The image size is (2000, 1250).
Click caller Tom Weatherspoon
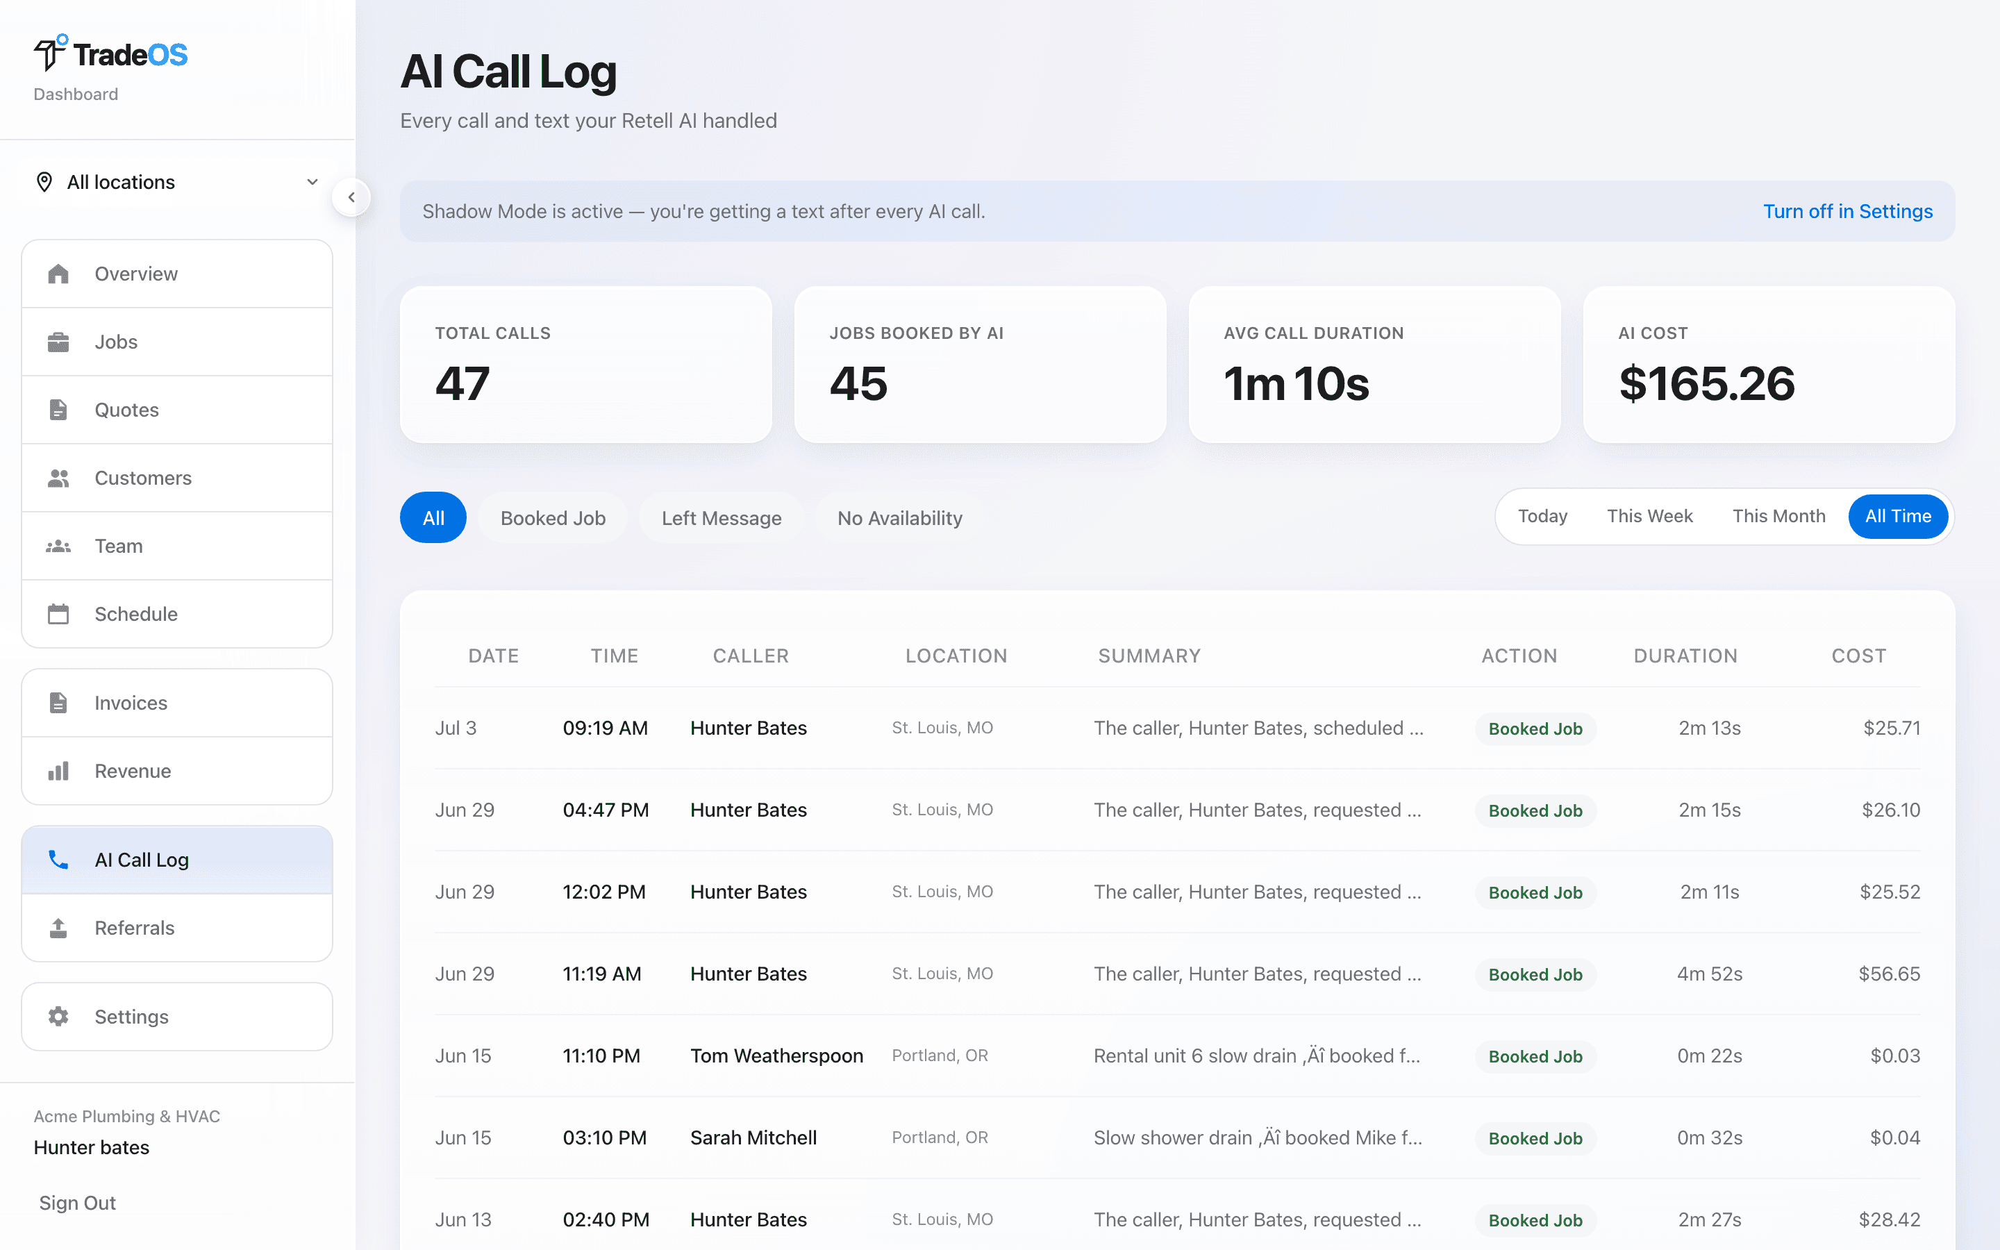click(777, 1056)
